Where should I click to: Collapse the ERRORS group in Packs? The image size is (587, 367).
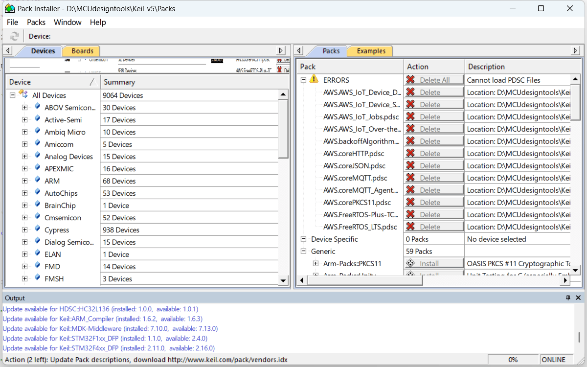pyautogui.click(x=303, y=80)
